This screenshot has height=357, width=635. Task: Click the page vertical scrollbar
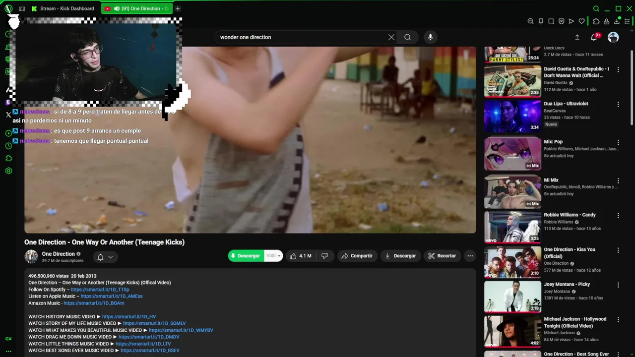632,87
